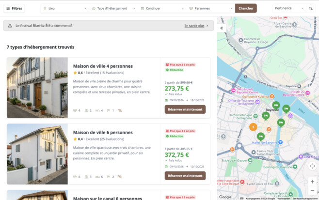The height and width of the screenshot is (200, 319).
Task: Click the Office de Tourisme de Bayonne pin
Action: 257,102
